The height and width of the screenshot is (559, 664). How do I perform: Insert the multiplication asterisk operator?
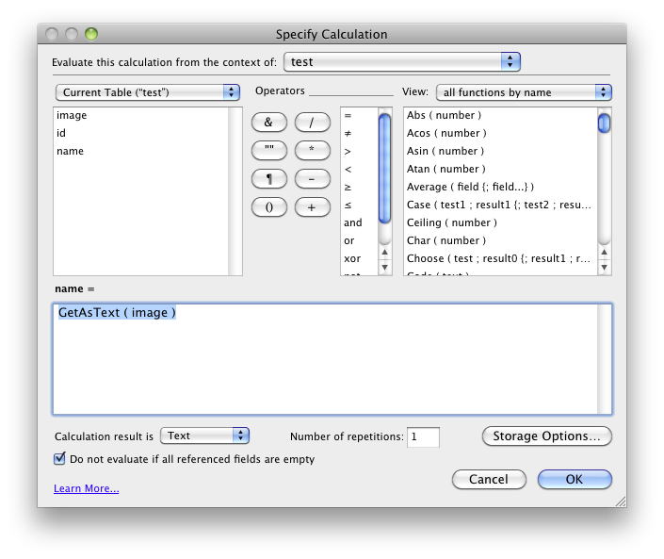pyautogui.click(x=312, y=150)
